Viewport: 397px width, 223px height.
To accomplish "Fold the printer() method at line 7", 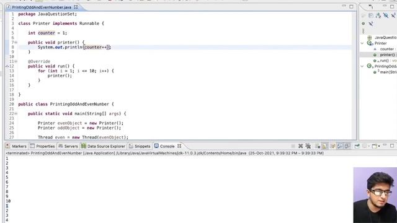I will pyautogui.click(x=16, y=43).
